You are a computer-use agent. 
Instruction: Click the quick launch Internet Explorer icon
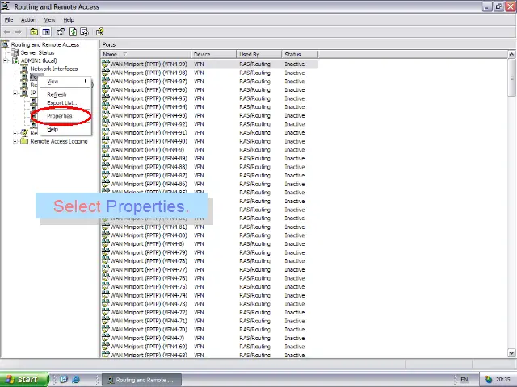76,380
